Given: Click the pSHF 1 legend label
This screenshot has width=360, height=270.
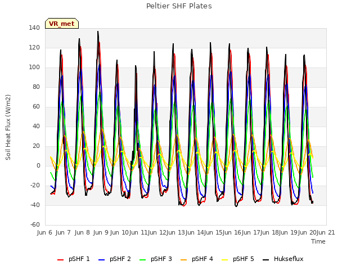Looking at the screenshot, I should click(79, 259).
